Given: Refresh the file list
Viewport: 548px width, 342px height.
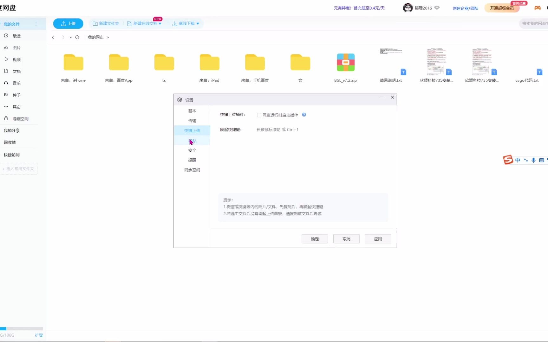Looking at the screenshot, I should click(77, 37).
